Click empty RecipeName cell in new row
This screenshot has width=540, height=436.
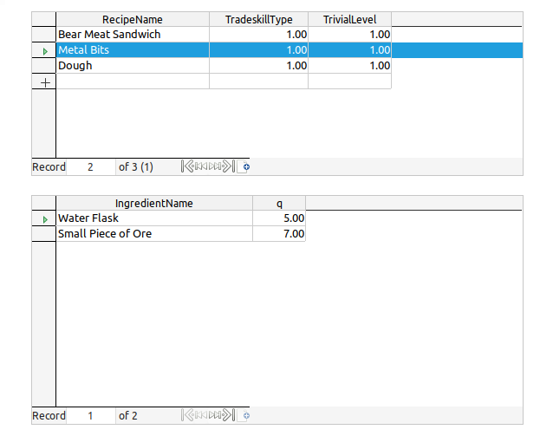click(x=133, y=81)
